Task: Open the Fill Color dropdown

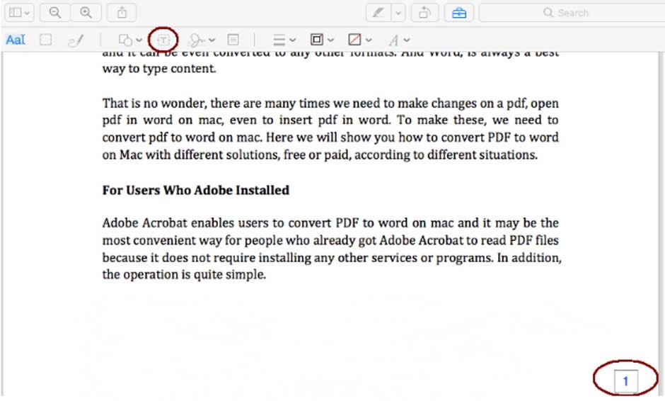Action: [359, 40]
